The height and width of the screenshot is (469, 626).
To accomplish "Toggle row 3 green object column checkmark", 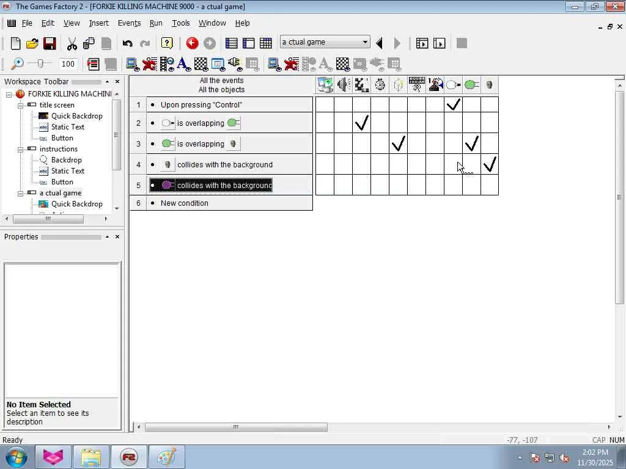I will point(471,144).
